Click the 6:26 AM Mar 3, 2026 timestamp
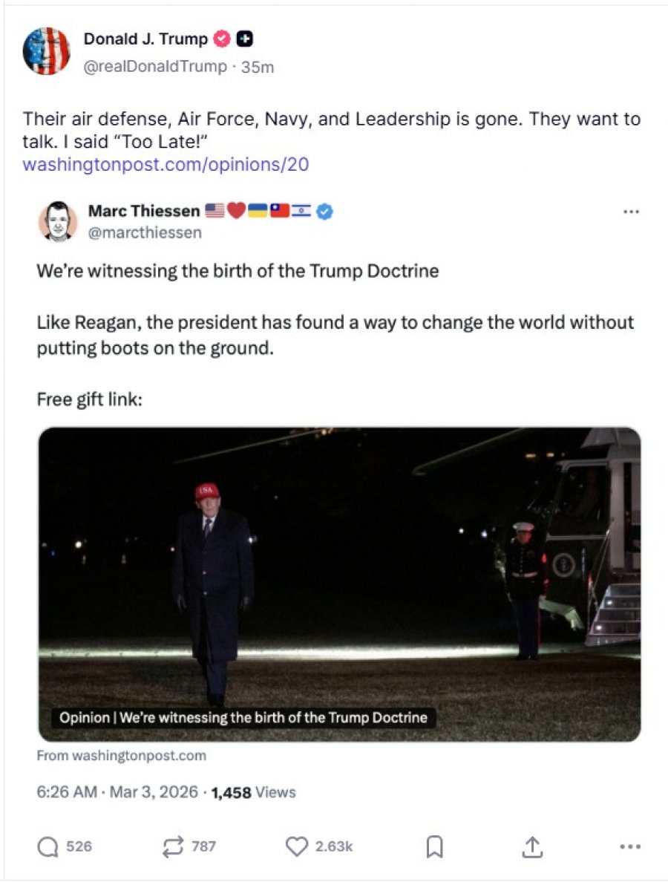This screenshot has height=882, width=668. click(117, 792)
